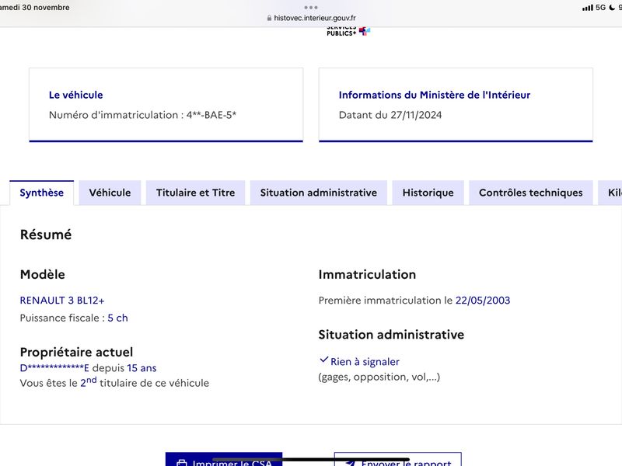622x466 pixels.
Task: Tap the lock icon in the address bar
Action: pos(269,18)
